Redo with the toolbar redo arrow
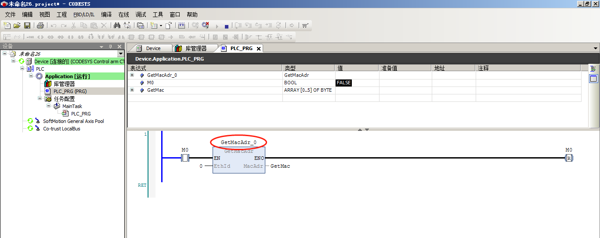Screen dimensions: 600x238 point(63,25)
